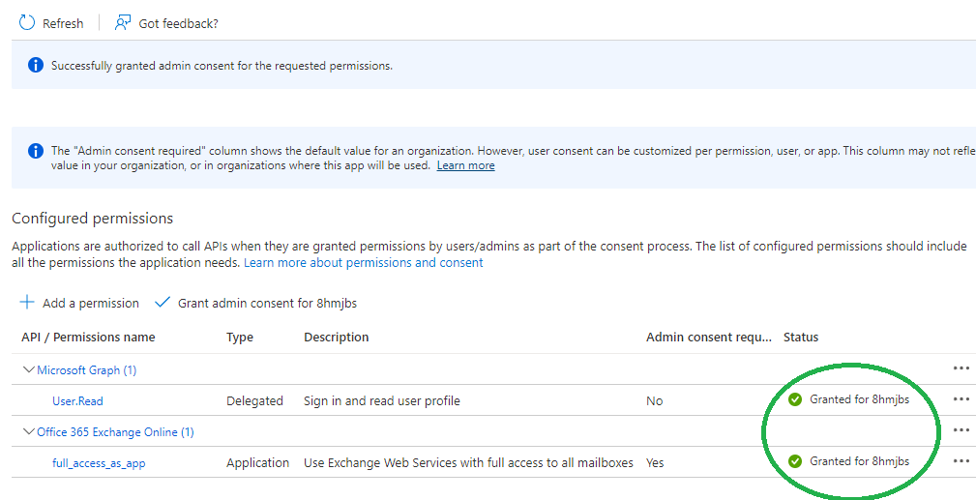Click the 'Yes' admin consent cell

click(x=655, y=463)
